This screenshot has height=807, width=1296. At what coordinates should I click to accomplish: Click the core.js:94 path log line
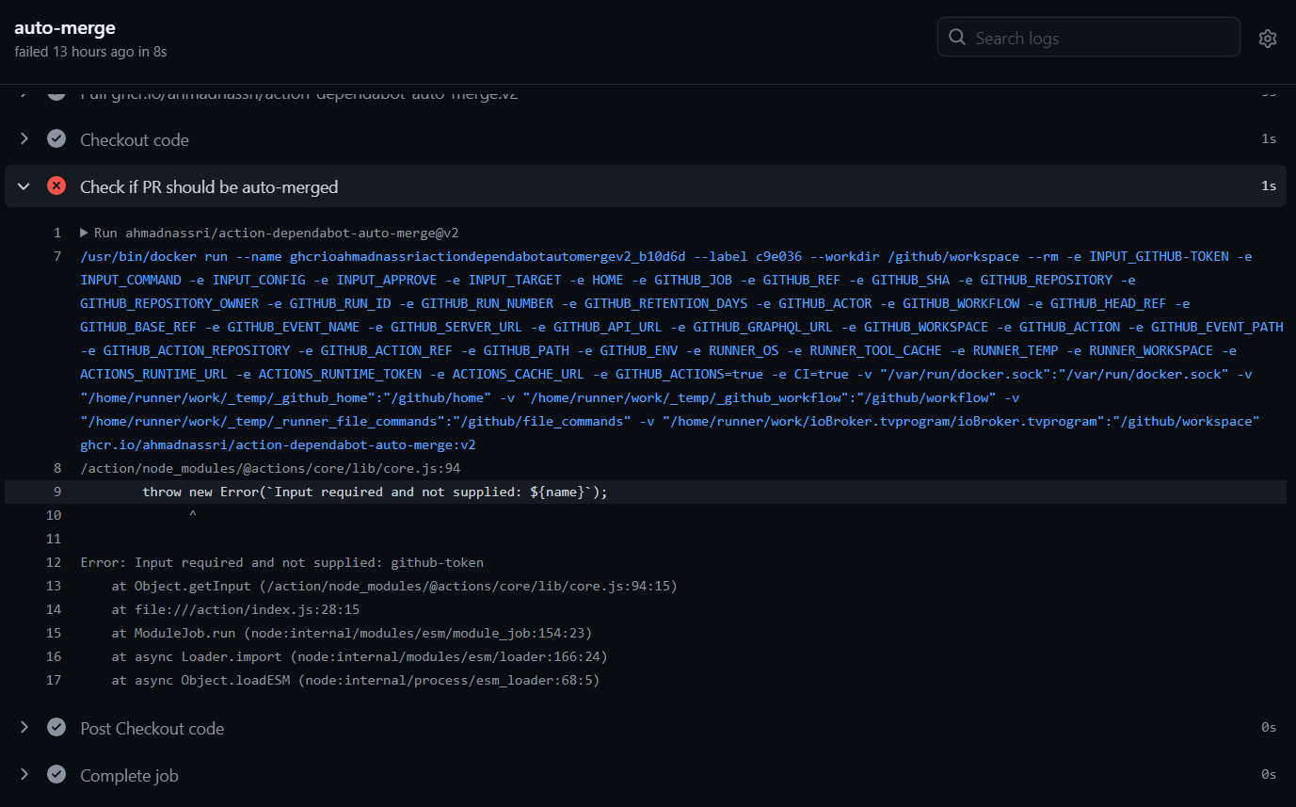[270, 468]
